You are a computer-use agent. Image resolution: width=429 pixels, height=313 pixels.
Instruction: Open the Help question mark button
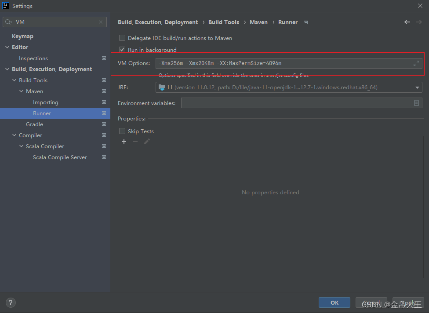(11, 302)
